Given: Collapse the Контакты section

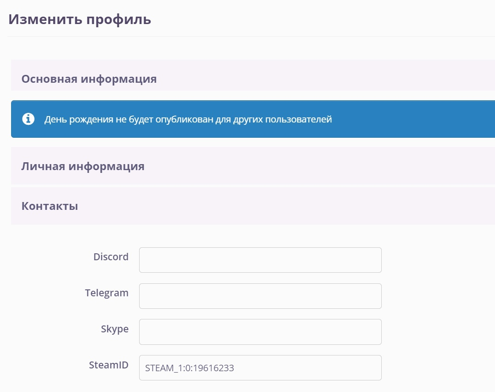Looking at the screenshot, I should (49, 206).
